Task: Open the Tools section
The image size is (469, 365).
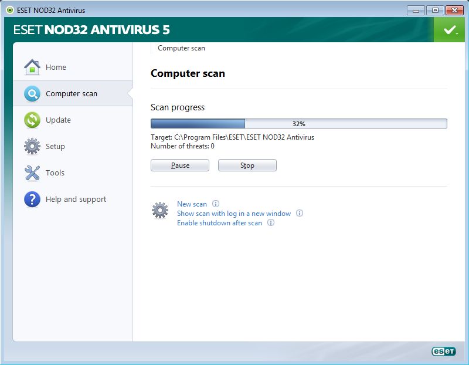Action: pos(55,173)
